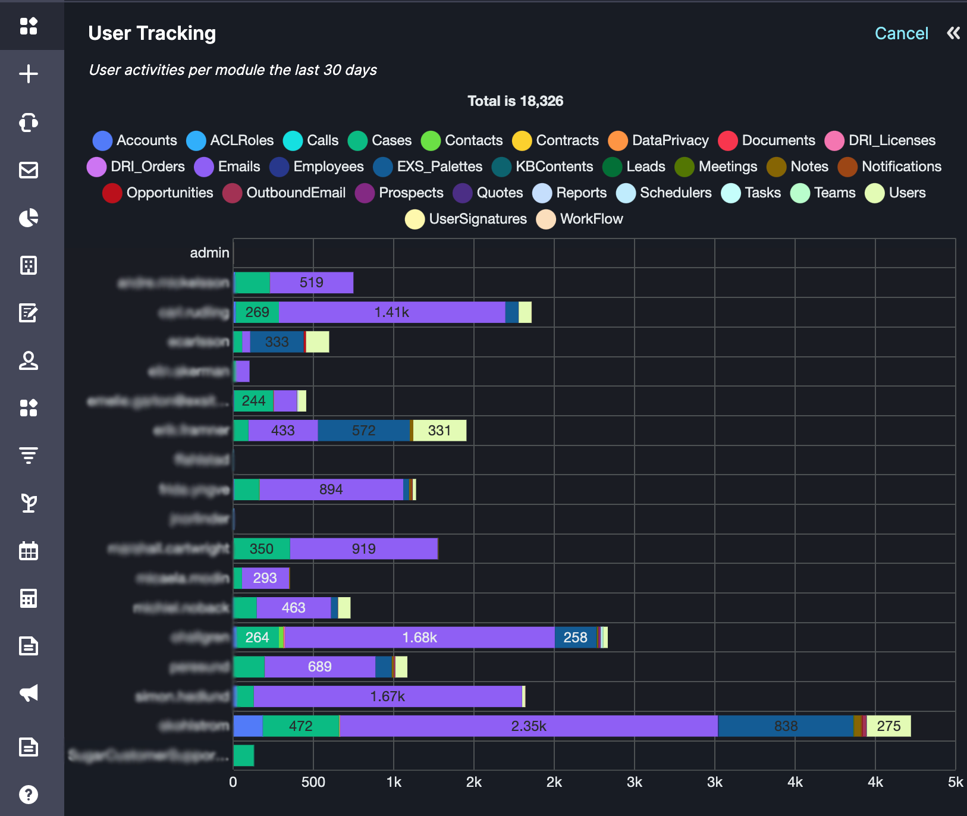Click the Users legend swatch
The height and width of the screenshot is (816, 967).
(875, 193)
